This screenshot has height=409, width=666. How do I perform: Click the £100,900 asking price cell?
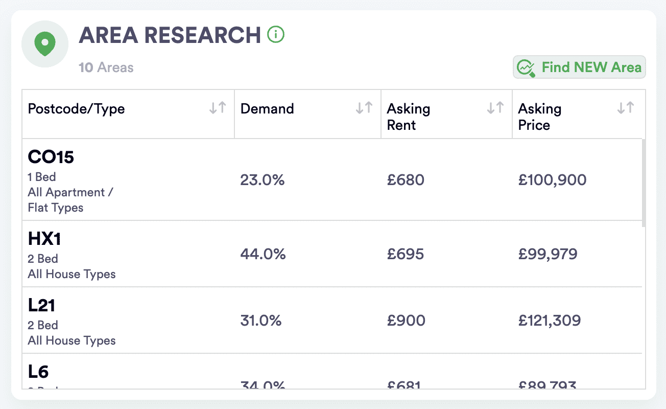[552, 180]
